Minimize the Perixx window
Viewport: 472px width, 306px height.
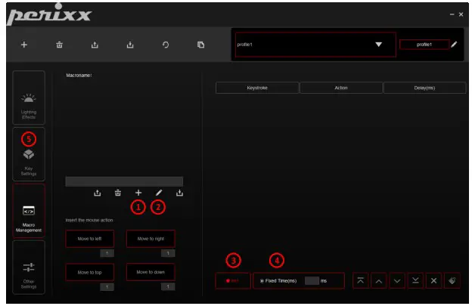pyautogui.click(x=452, y=14)
